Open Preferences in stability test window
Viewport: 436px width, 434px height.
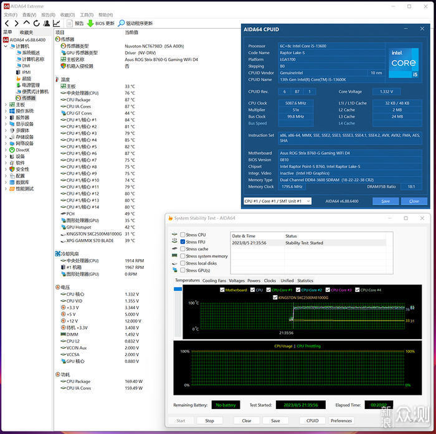(341, 421)
